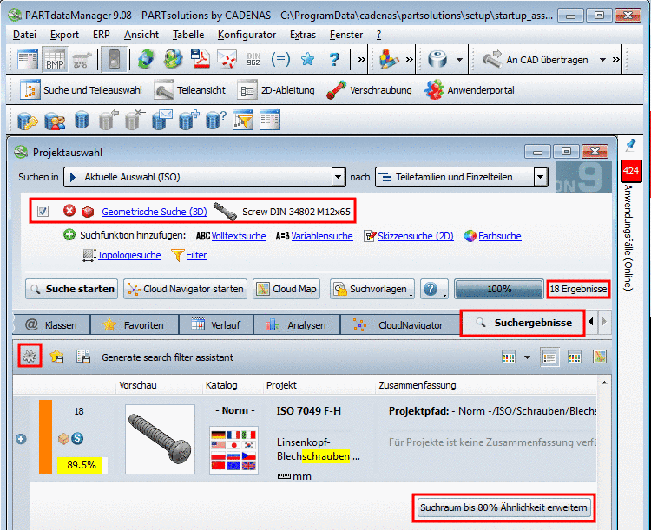
Task: Open the Volltextsuche link
Action: pyautogui.click(x=239, y=236)
